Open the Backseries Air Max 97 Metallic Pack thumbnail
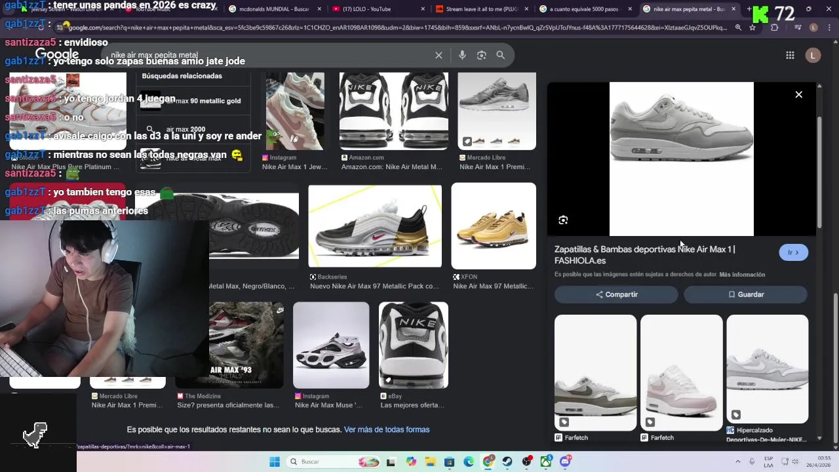The image size is (839, 472). (x=375, y=226)
